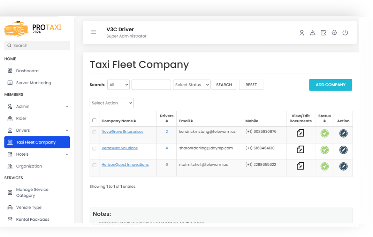Click email ritafmitchell@teleworm.us
The height and width of the screenshot is (237, 373).
point(203,164)
